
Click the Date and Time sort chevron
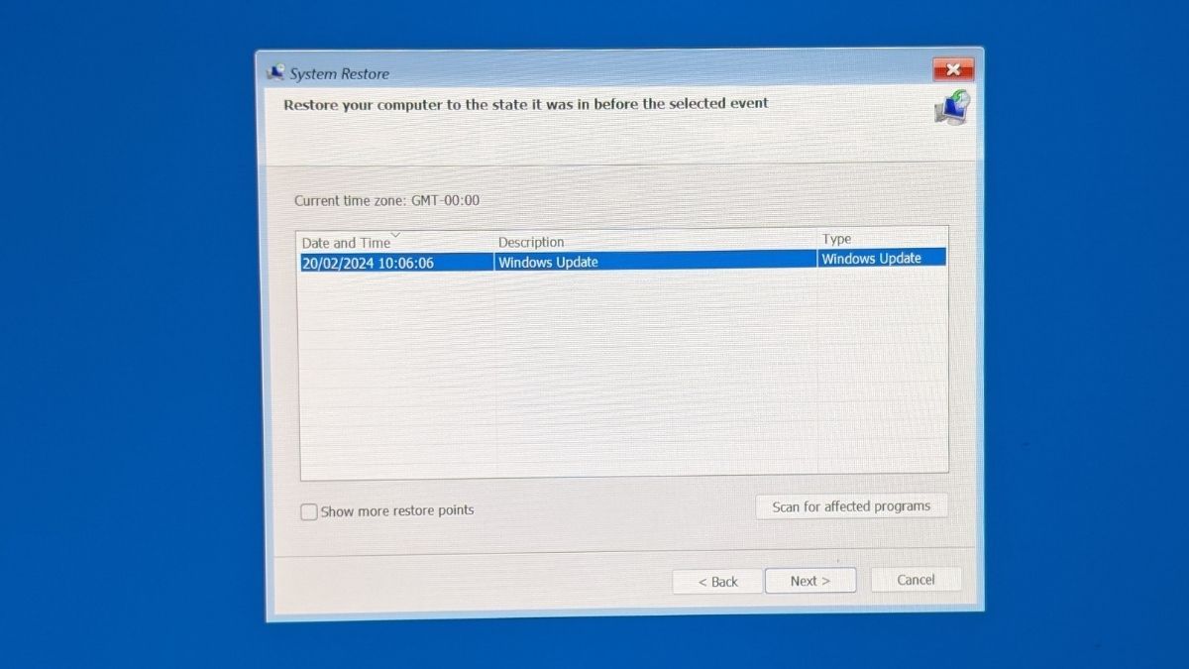(395, 235)
